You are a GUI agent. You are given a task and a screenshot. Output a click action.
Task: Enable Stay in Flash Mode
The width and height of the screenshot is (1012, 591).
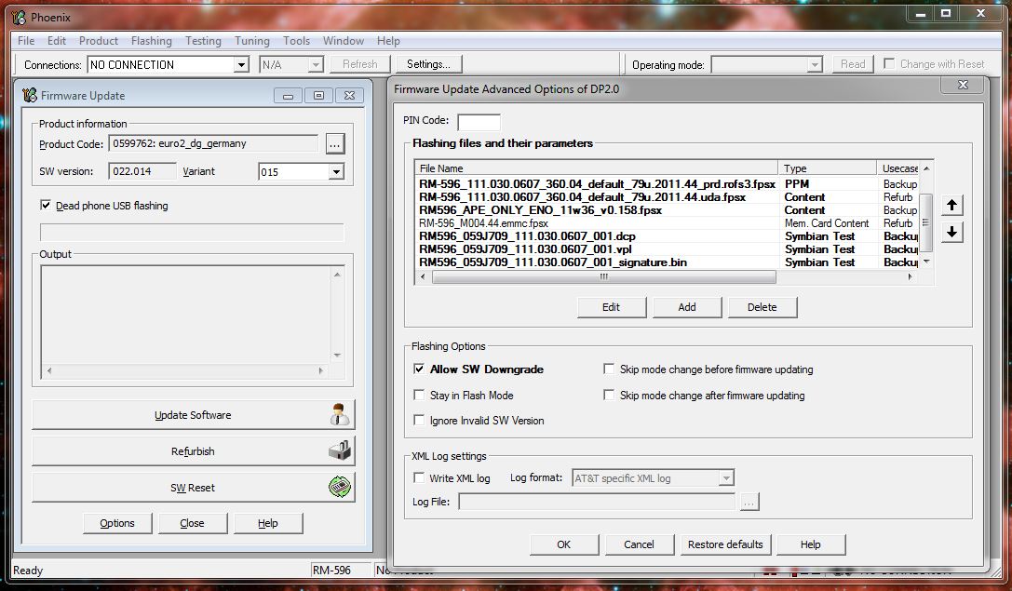coord(419,395)
